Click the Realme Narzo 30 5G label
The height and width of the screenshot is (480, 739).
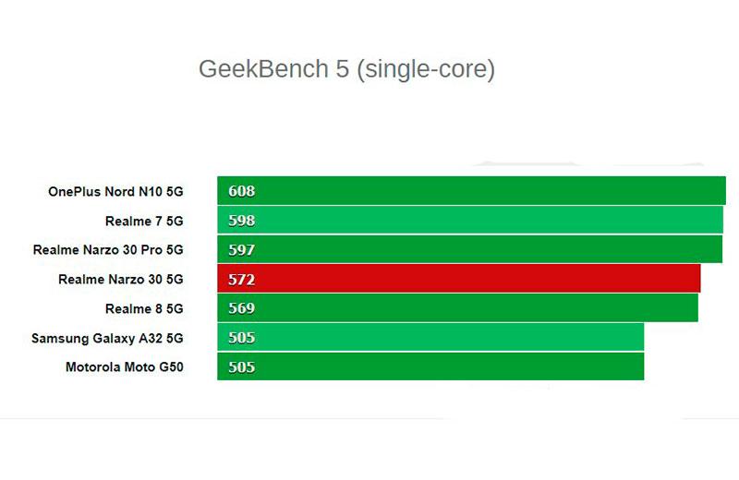(x=121, y=280)
